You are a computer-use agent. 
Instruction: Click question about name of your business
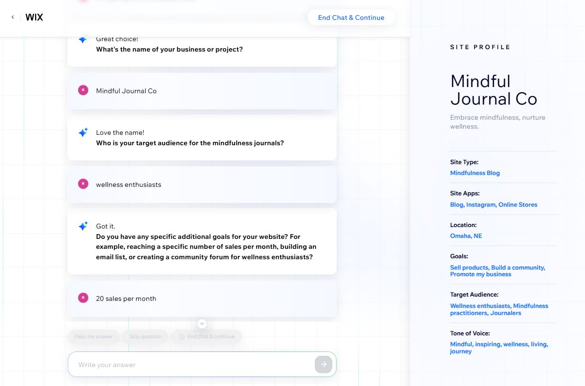tap(169, 50)
